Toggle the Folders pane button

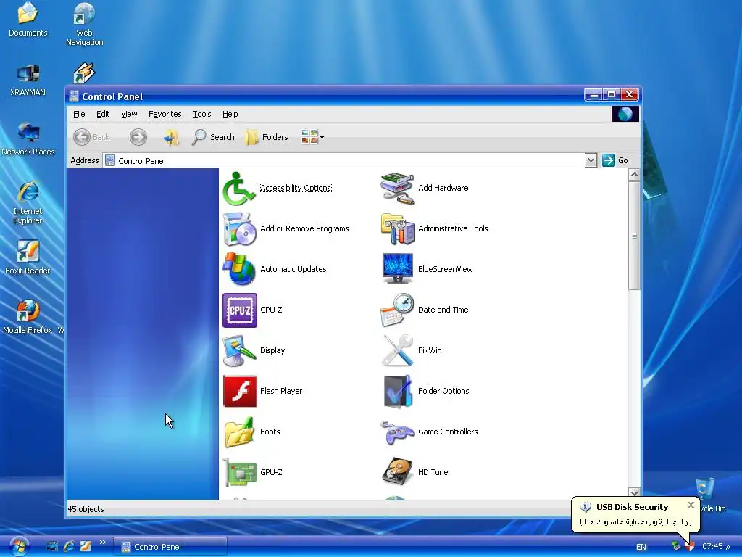(x=267, y=137)
